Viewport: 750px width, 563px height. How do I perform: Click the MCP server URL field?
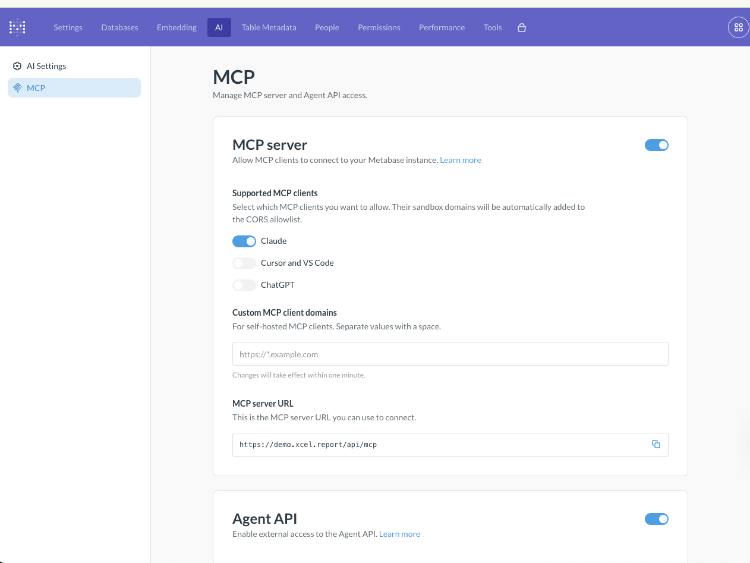point(450,445)
